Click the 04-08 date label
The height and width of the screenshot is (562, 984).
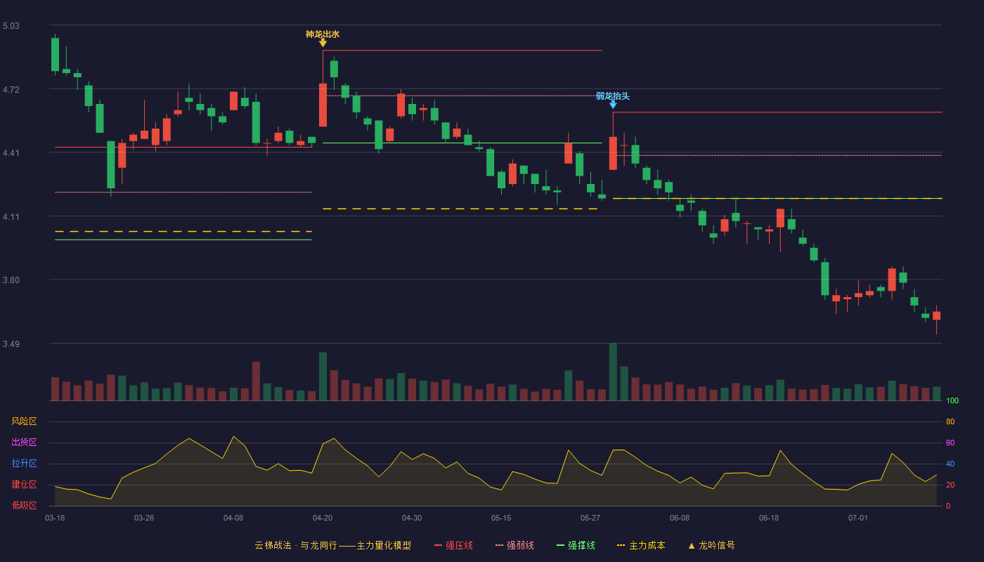(x=233, y=518)
